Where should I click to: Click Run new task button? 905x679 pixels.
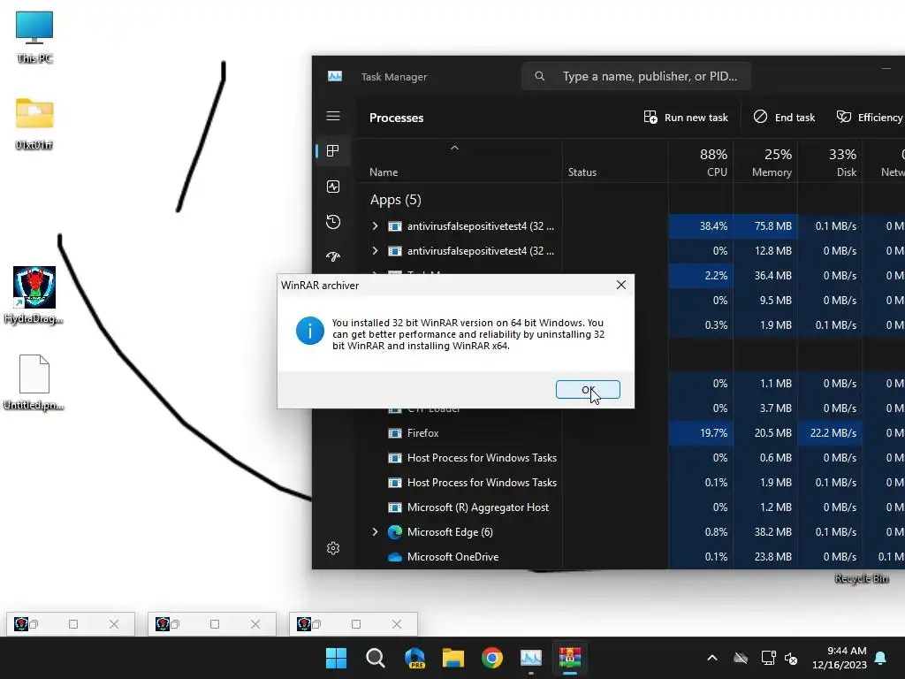click(x=686, y=118)
